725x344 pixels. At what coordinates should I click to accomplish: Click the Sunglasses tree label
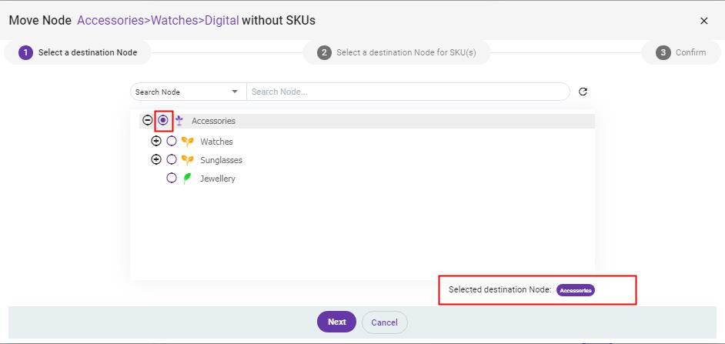click(221, 160)
